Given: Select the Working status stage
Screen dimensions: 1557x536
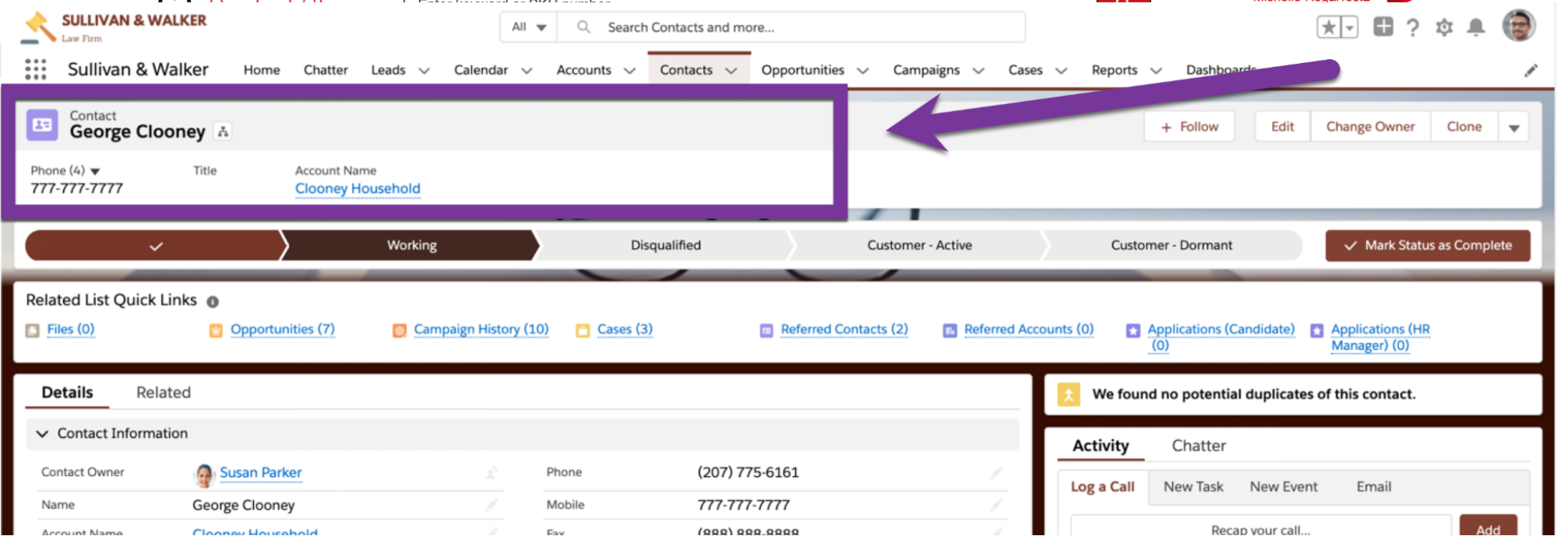Looking at the screenshot, I should click(411, 246).
